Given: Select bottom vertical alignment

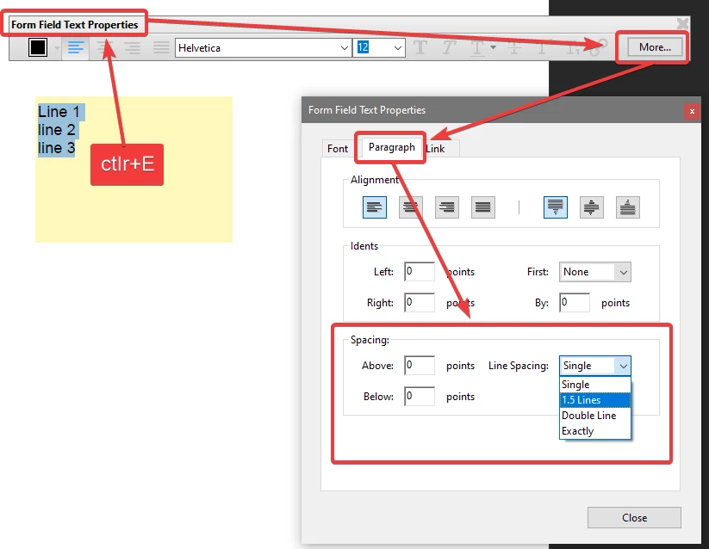Looking at the screenshot, I should pos(628,207).
